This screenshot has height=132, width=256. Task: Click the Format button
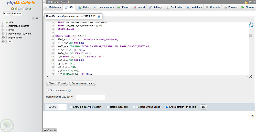tap(62, 83)
